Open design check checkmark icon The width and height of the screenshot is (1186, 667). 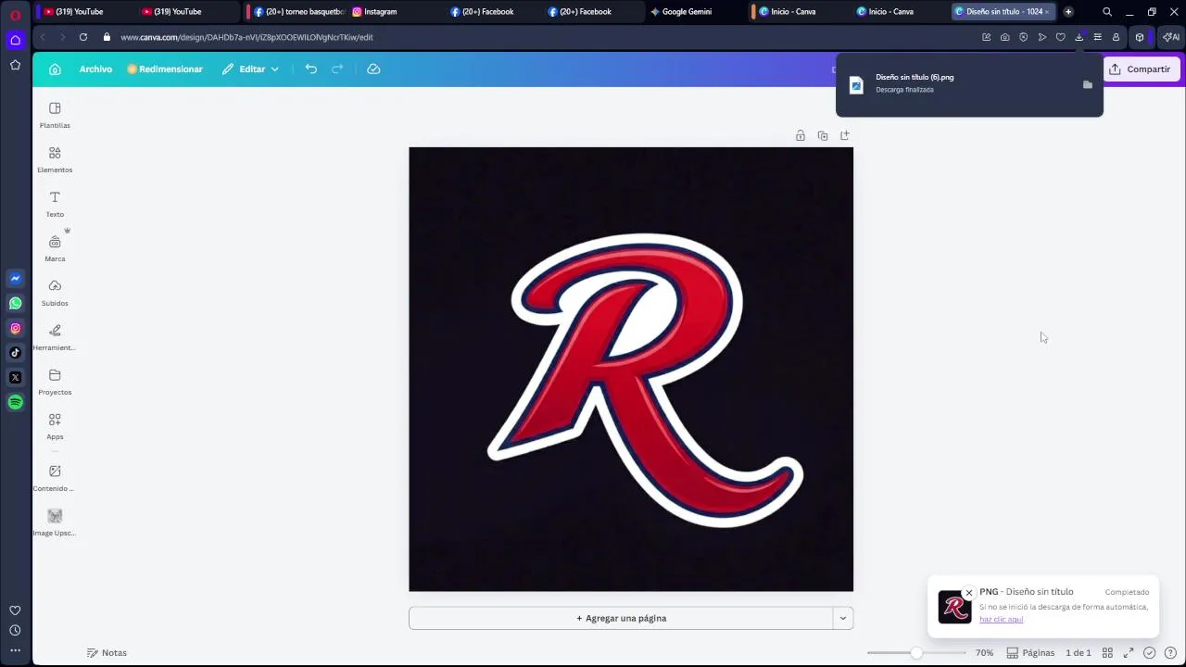1150,653
